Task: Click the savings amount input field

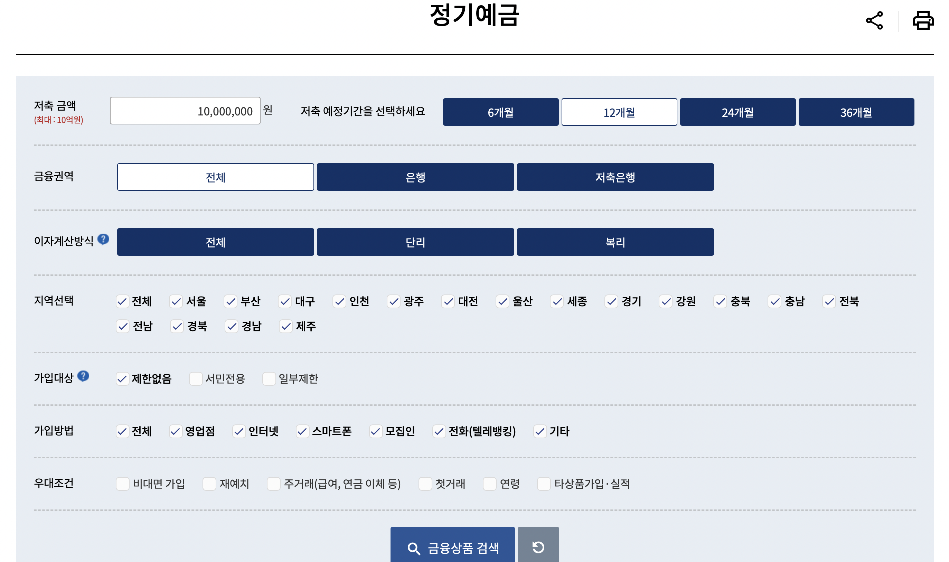Action: pyautogui.click(x=185, y=111)
